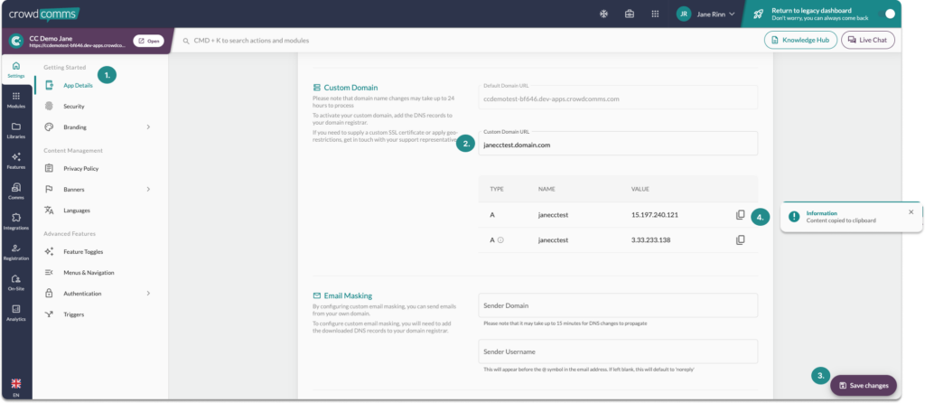Dismiss the Information notification
The height and width of the screenshot is (403, 925).
coord(911,211)
